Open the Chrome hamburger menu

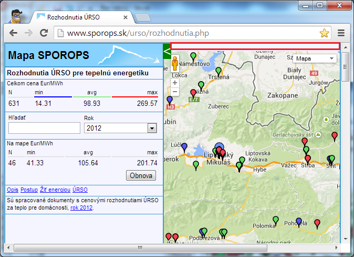tap(341, 33)
